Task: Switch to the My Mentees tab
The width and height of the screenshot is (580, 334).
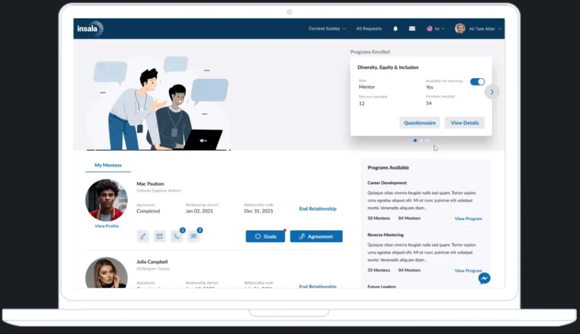Action: pyautogui.click(x=108, y=165)
